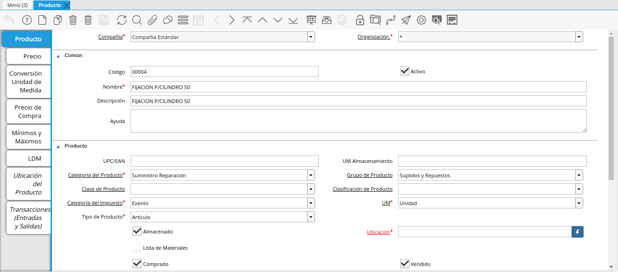618x272 pixels.
Task: Close the Producto window tab
Action: pyautogui.click(x=67, y=5)
